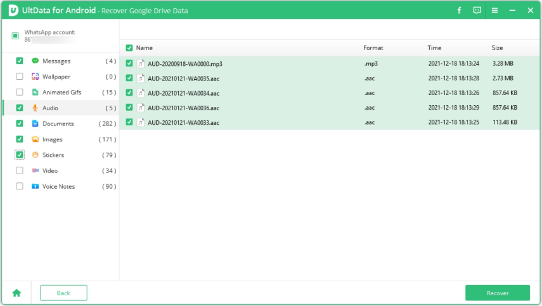Click the Images picture icon
The width and height of the screenshot is (542, 306).
pyautogui.click(x=35, y=139)
